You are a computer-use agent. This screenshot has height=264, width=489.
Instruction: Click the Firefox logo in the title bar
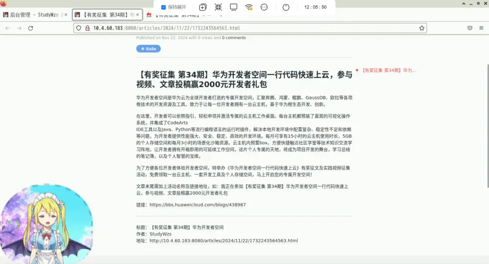tap(4, 3)
